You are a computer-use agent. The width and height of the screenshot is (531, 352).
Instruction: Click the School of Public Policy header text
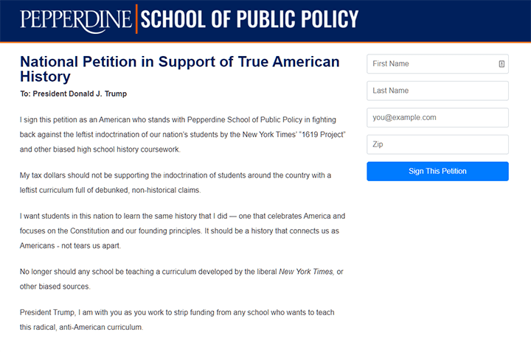[249, 19]
